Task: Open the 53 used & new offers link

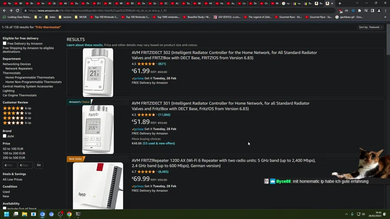Action: tap(158, 143)
